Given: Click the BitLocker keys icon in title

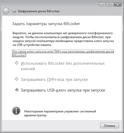Looking at the screenshot, I should click(14, 11).
